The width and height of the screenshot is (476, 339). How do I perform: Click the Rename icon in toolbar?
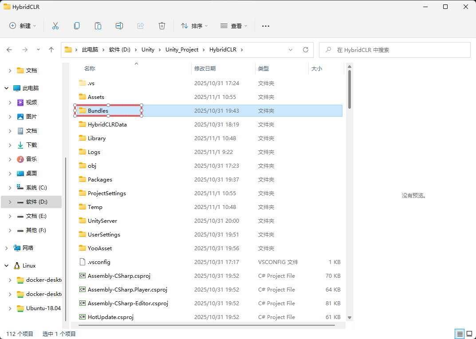[x=119, y=26]
